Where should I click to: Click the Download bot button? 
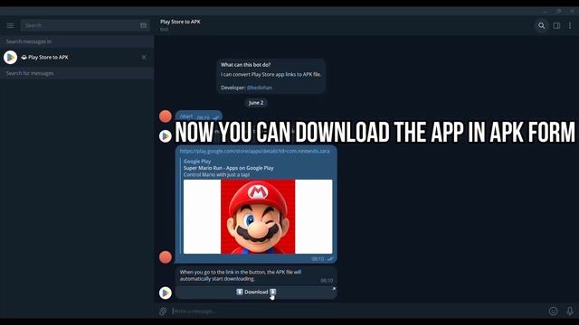[256, 292]
